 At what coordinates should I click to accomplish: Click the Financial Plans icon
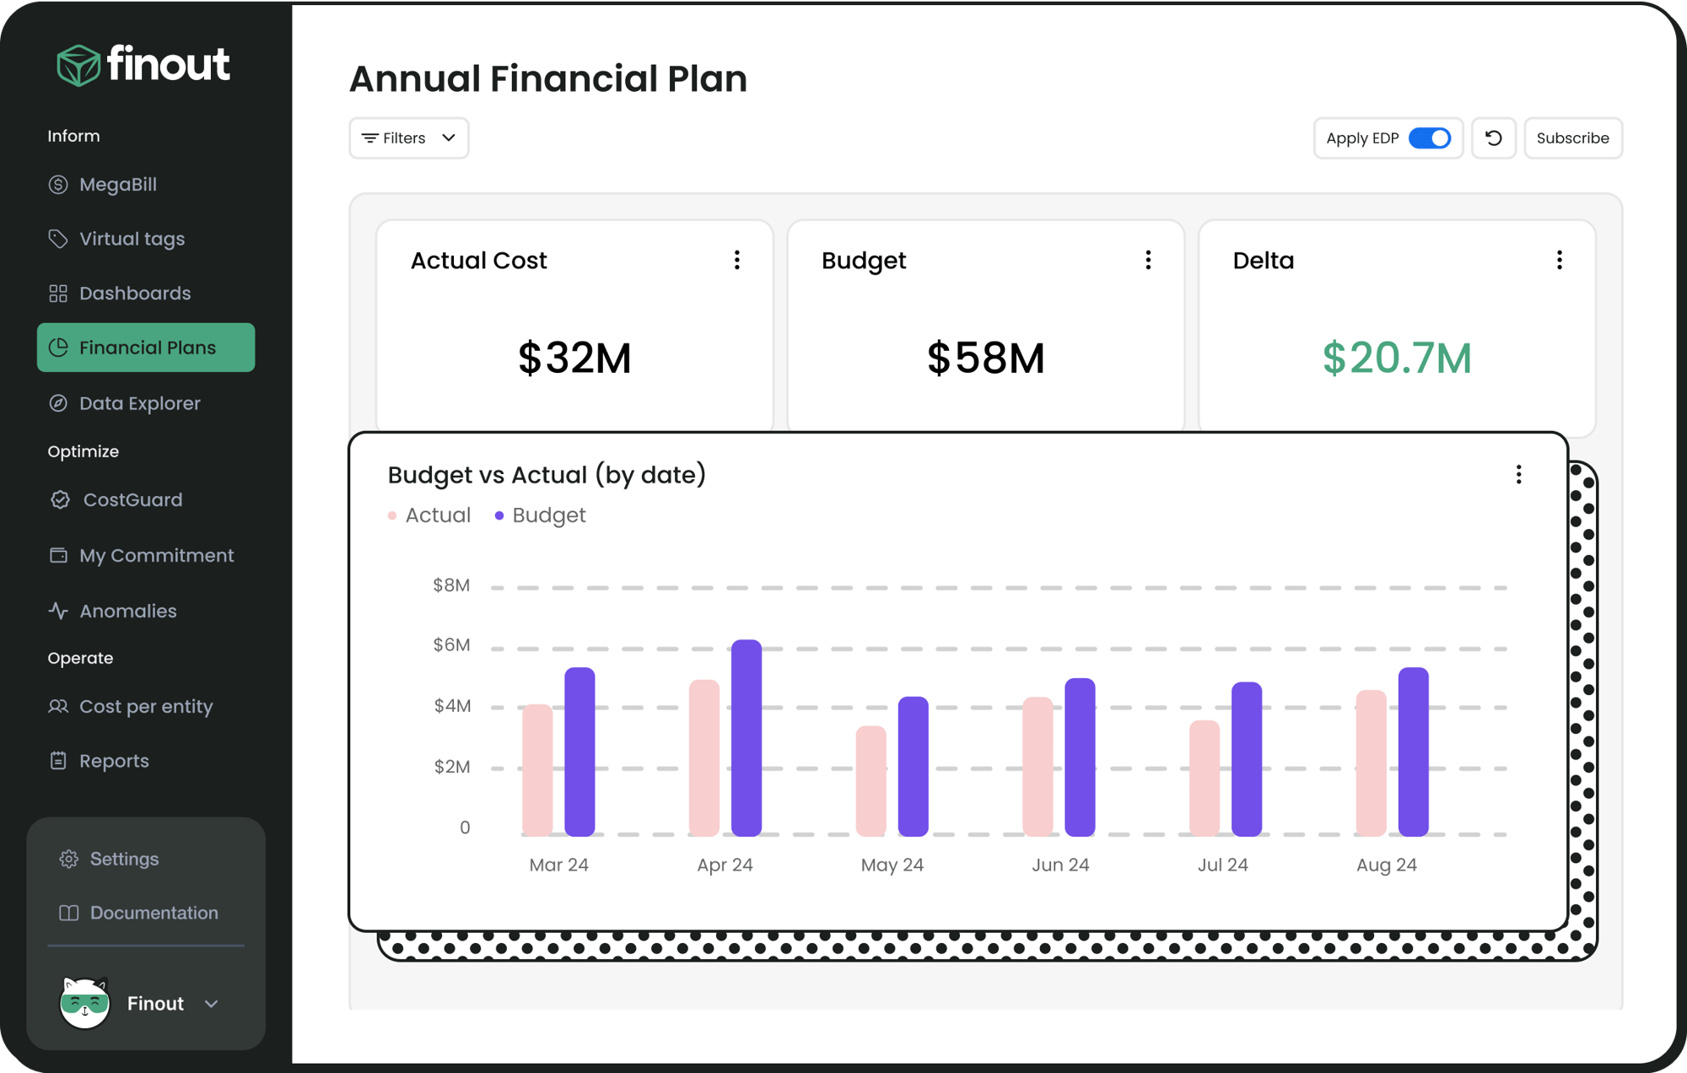coord(58,349)
